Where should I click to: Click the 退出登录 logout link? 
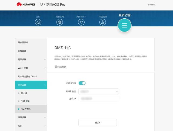coord(151,5)
